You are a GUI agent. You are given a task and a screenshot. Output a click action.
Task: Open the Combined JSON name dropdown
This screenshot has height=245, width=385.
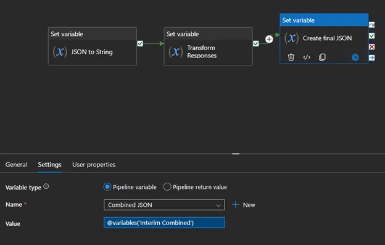[x=164, y=205]
